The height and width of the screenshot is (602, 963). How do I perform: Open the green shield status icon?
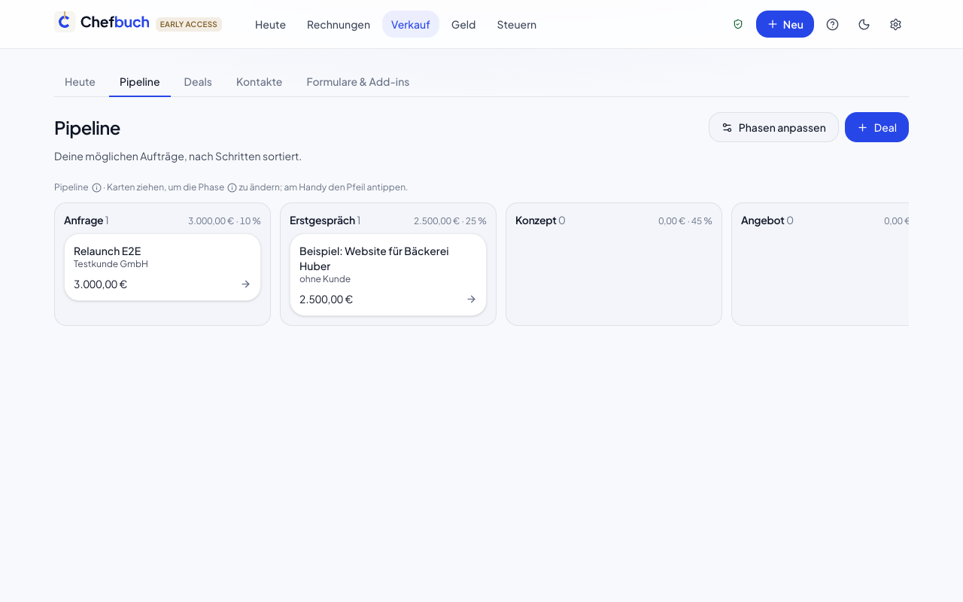click(738, 24)
